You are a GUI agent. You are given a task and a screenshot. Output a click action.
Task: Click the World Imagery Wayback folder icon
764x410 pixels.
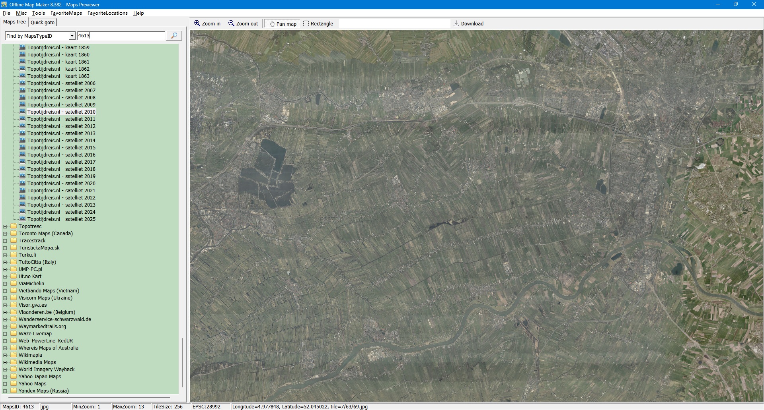pos(14,369)
